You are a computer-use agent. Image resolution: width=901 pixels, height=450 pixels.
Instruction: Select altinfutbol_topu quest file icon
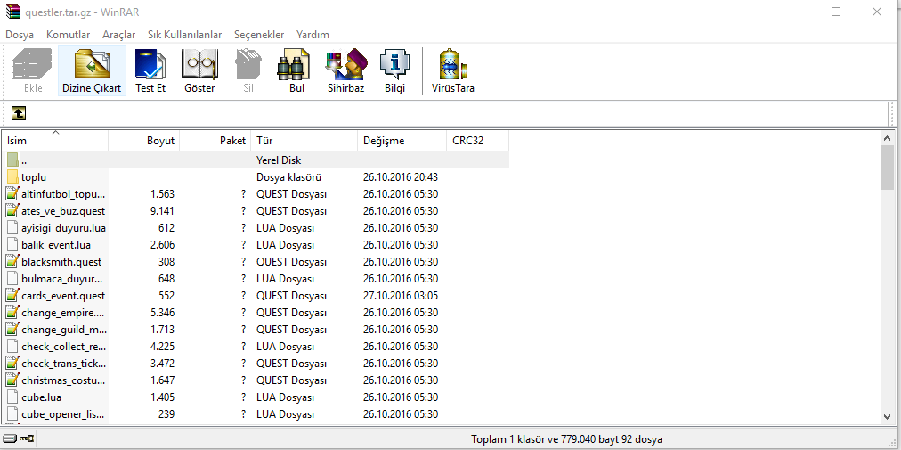pyautogui.click(x=12, y=194)
